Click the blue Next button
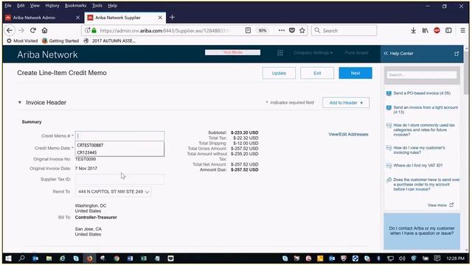The image size is (472, 265). (x=355, y=73)
